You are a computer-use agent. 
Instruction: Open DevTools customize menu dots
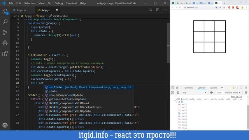click(x=241, y=87)
